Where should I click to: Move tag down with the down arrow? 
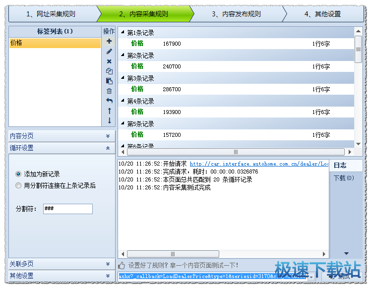tap(109, 120)
